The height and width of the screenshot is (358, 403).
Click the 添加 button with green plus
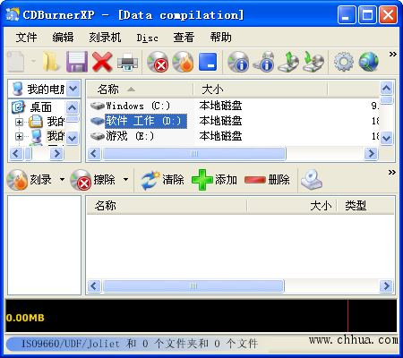coord(214,180)
